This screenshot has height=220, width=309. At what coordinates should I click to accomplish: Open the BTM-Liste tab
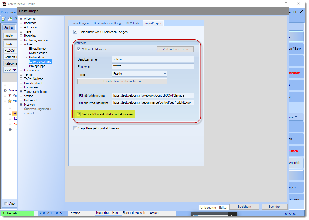click(133, 23)
